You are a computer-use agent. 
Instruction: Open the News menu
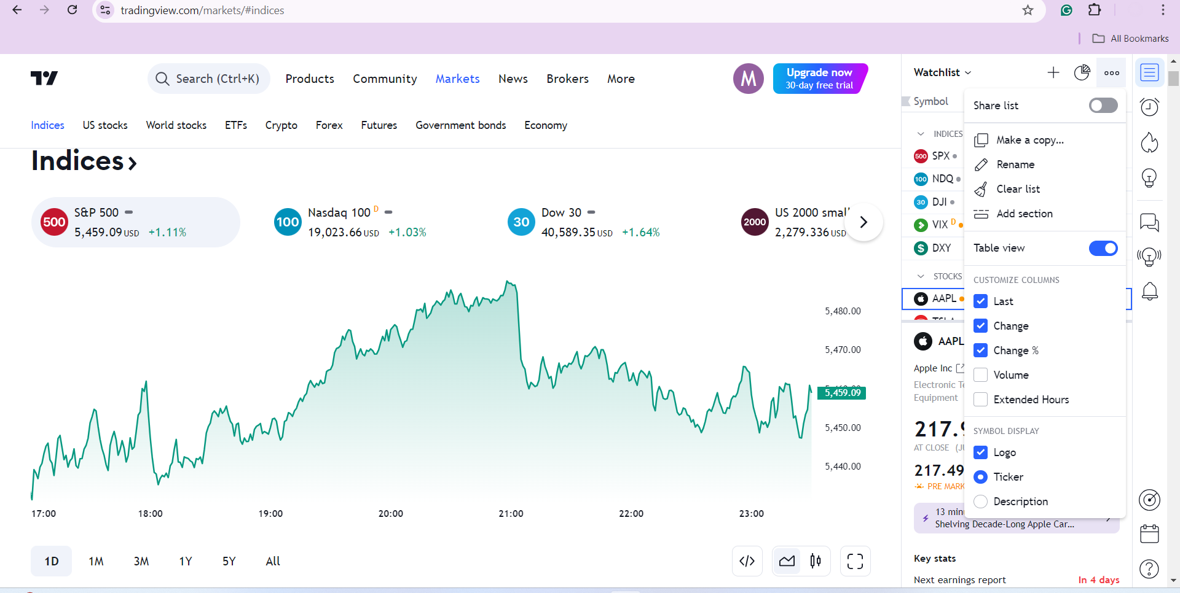click(x=513, y=79)
